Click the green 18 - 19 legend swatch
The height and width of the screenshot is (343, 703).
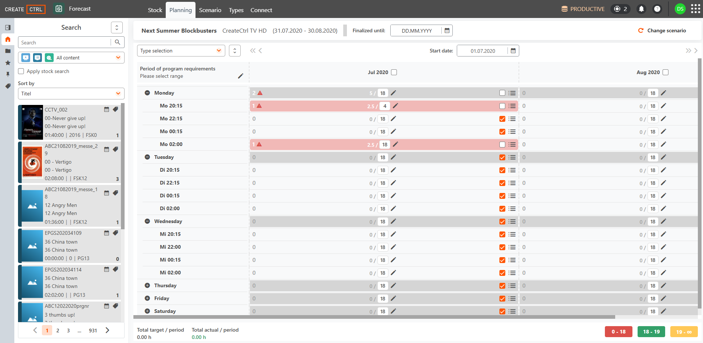click(x=651, y=332)
